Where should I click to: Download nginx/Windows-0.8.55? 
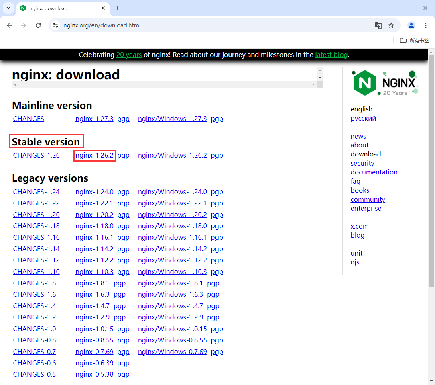[172, 340]
